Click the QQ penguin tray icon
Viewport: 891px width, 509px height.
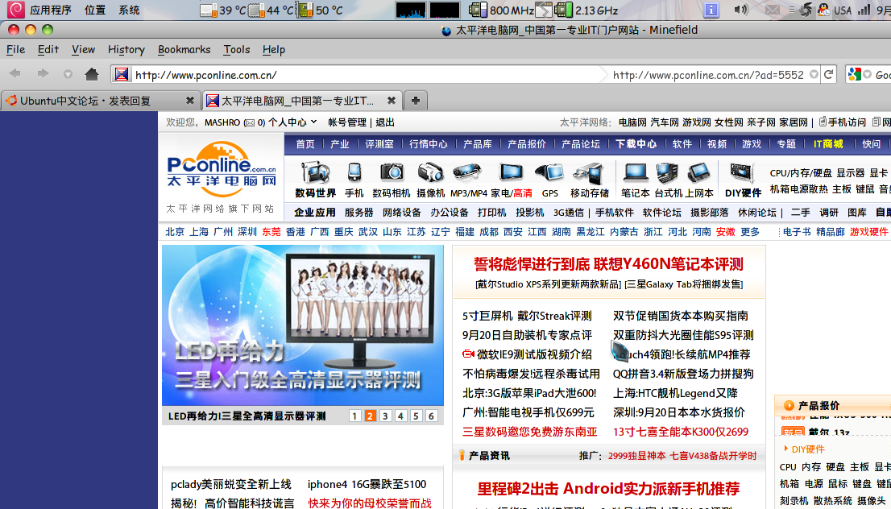click(x=823, y=10)
